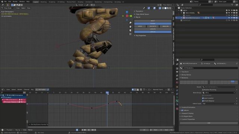Click the LEGS FK layer button
The width and height of the screenshot is (239, 134).
click(153, 29)
